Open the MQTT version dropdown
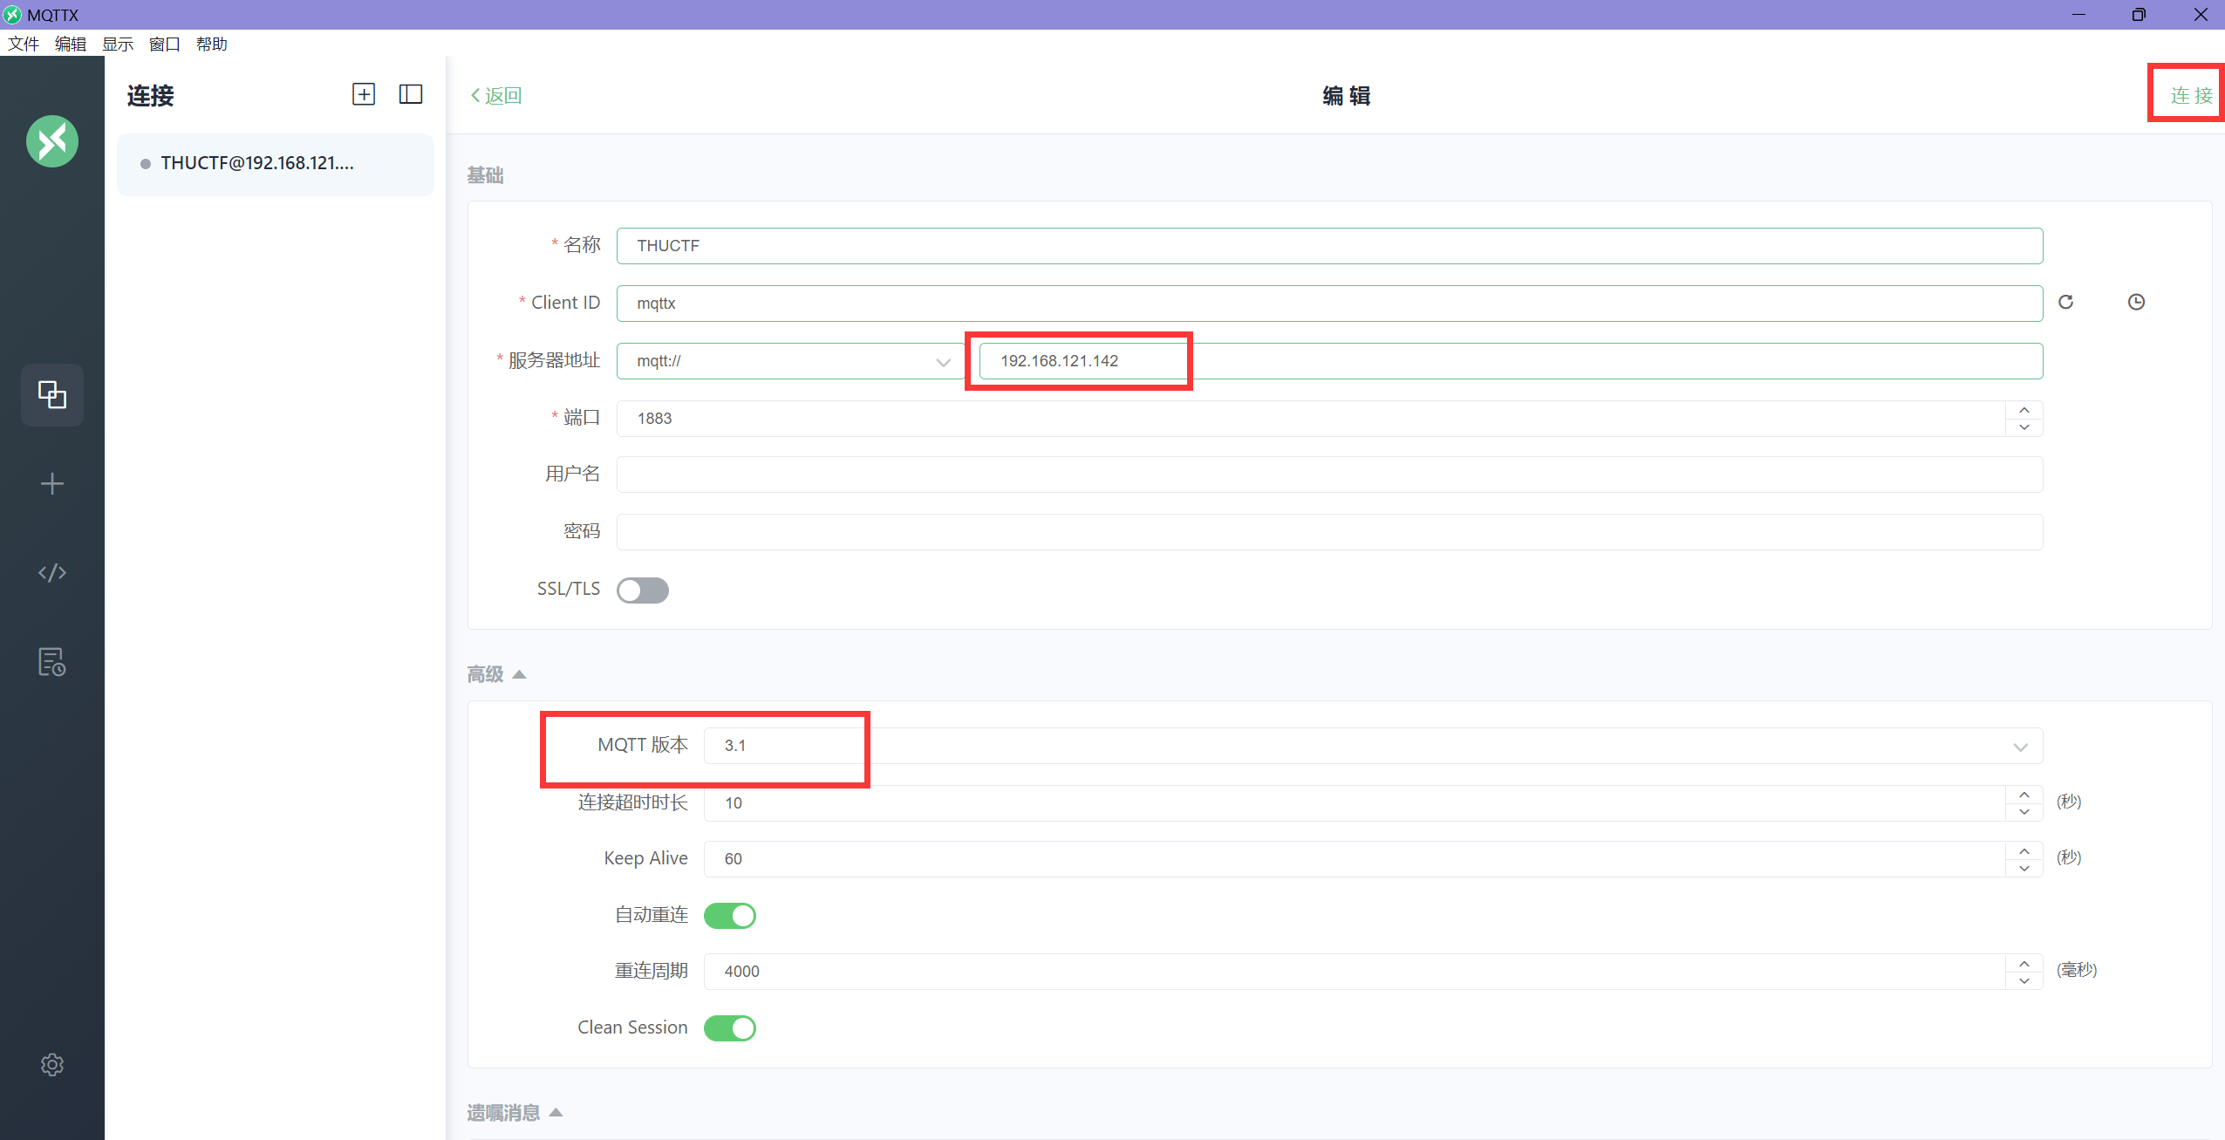The height and width of the screenshot is (1140, 2225). (x=1372, y=747)
